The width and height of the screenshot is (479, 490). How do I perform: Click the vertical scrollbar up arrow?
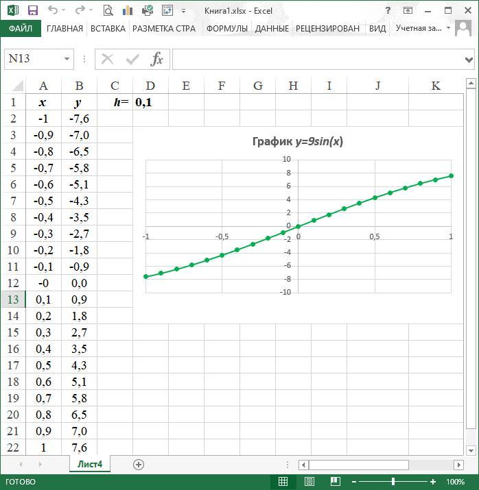click(471, 83)
